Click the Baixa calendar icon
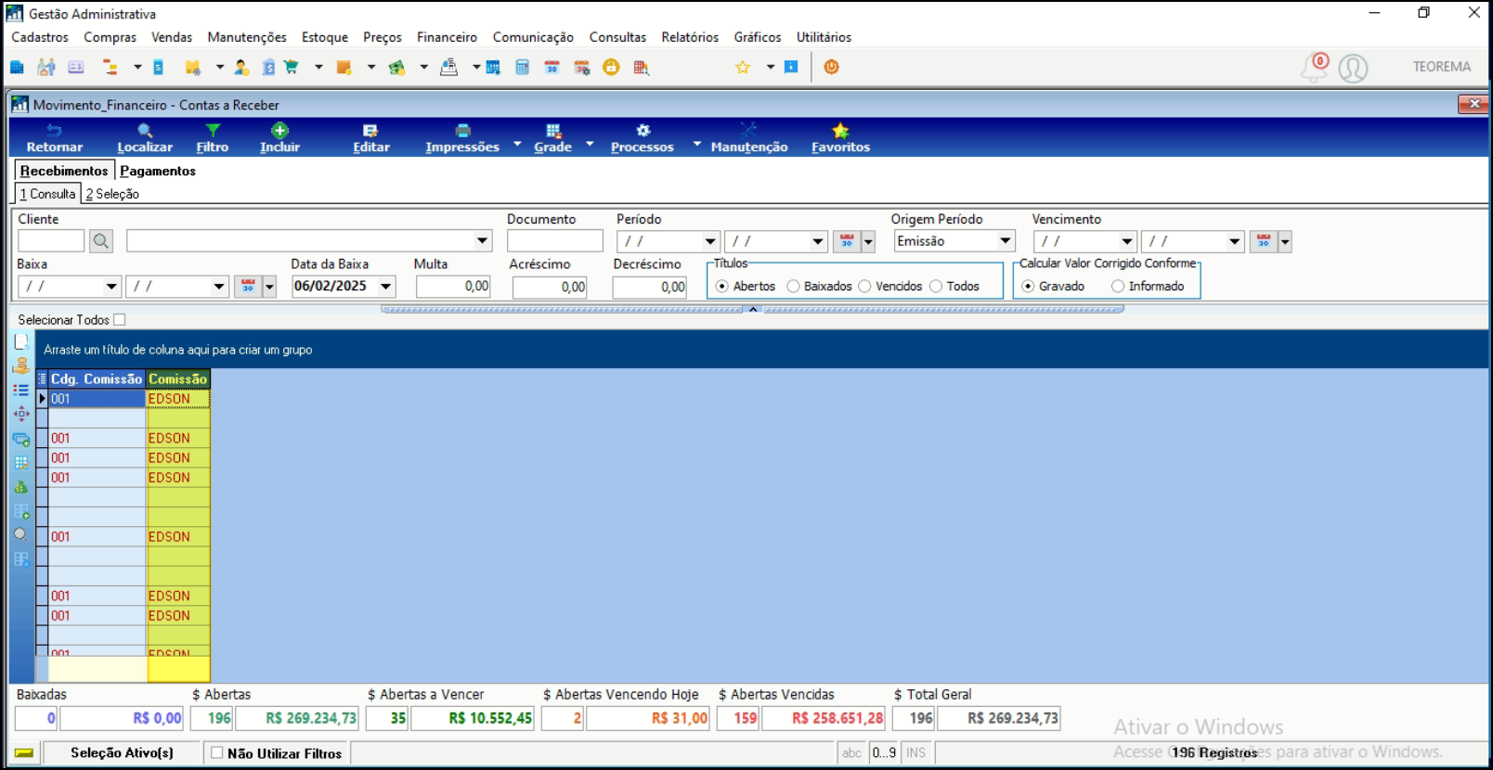The width and height of the screenshot is (1493, 770). tap(248, 287)
